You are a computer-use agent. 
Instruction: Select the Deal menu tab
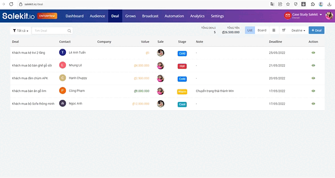pos(115,16)
